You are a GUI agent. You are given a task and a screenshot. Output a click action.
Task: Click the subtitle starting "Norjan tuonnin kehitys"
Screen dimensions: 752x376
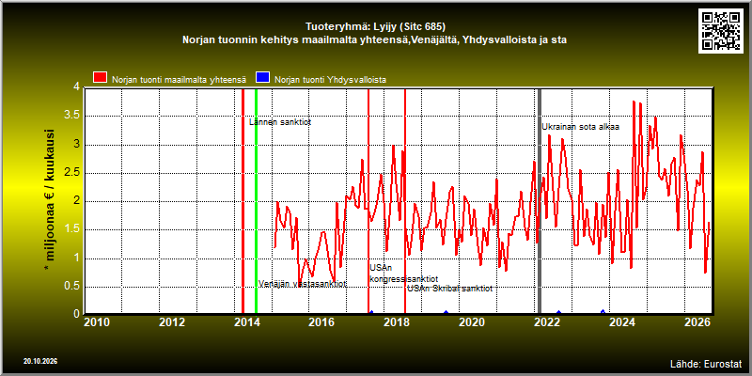click(x=374, y=40)
